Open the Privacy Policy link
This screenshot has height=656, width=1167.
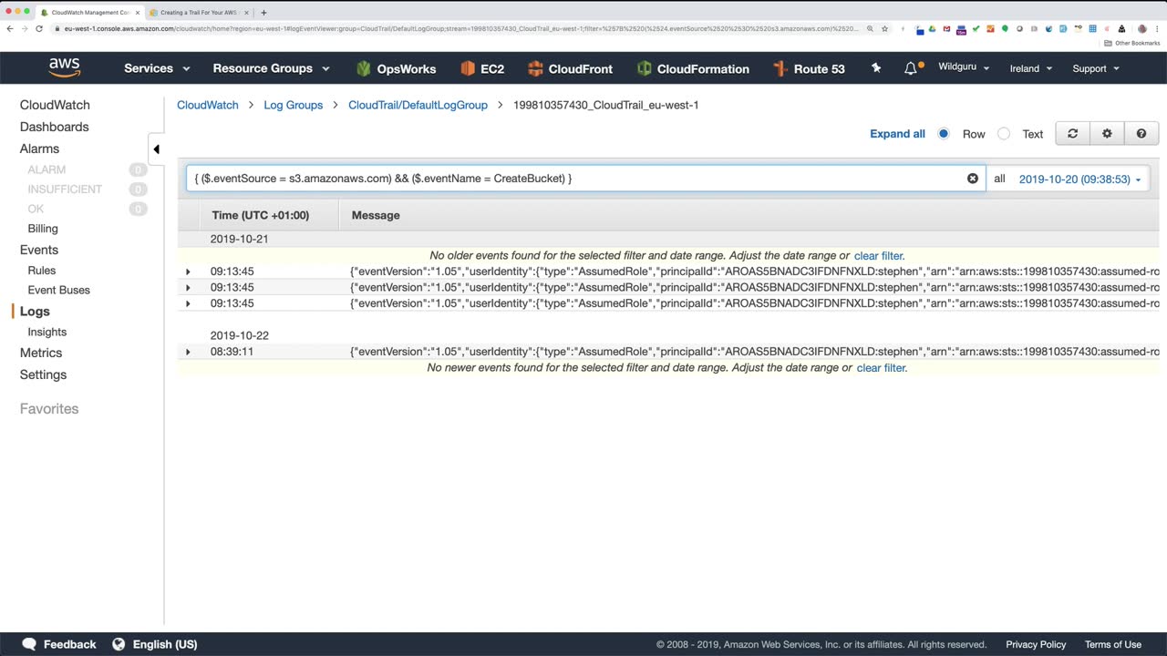(1036, 644)
